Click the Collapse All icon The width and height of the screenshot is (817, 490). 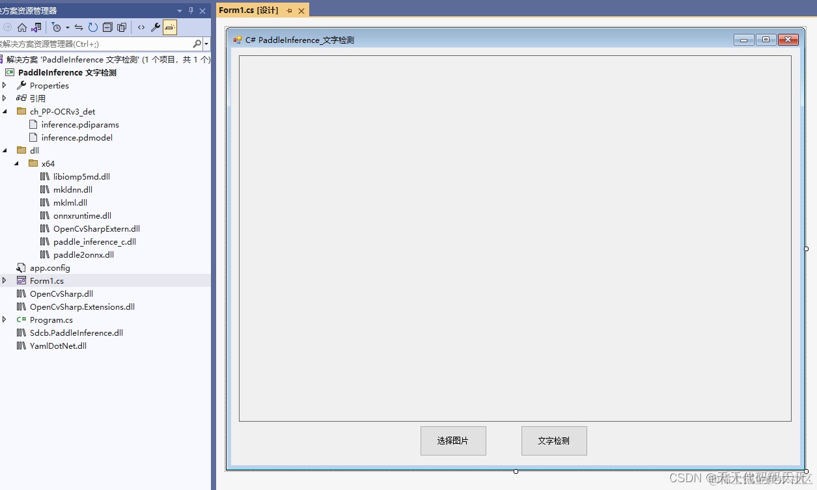click(107, 27)
